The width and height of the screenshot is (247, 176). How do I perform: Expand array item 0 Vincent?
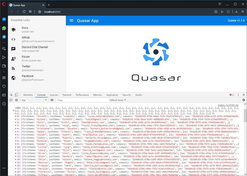coord(16,116)
